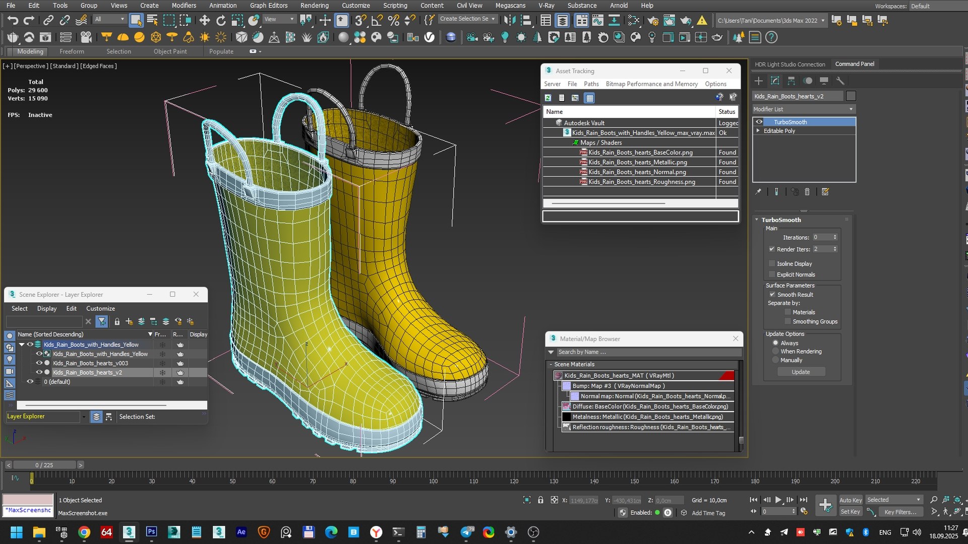Click the Pin Stack icon under modifier list
The width and height of the screenshot is (968, 544).
click(x=758, y=192)
